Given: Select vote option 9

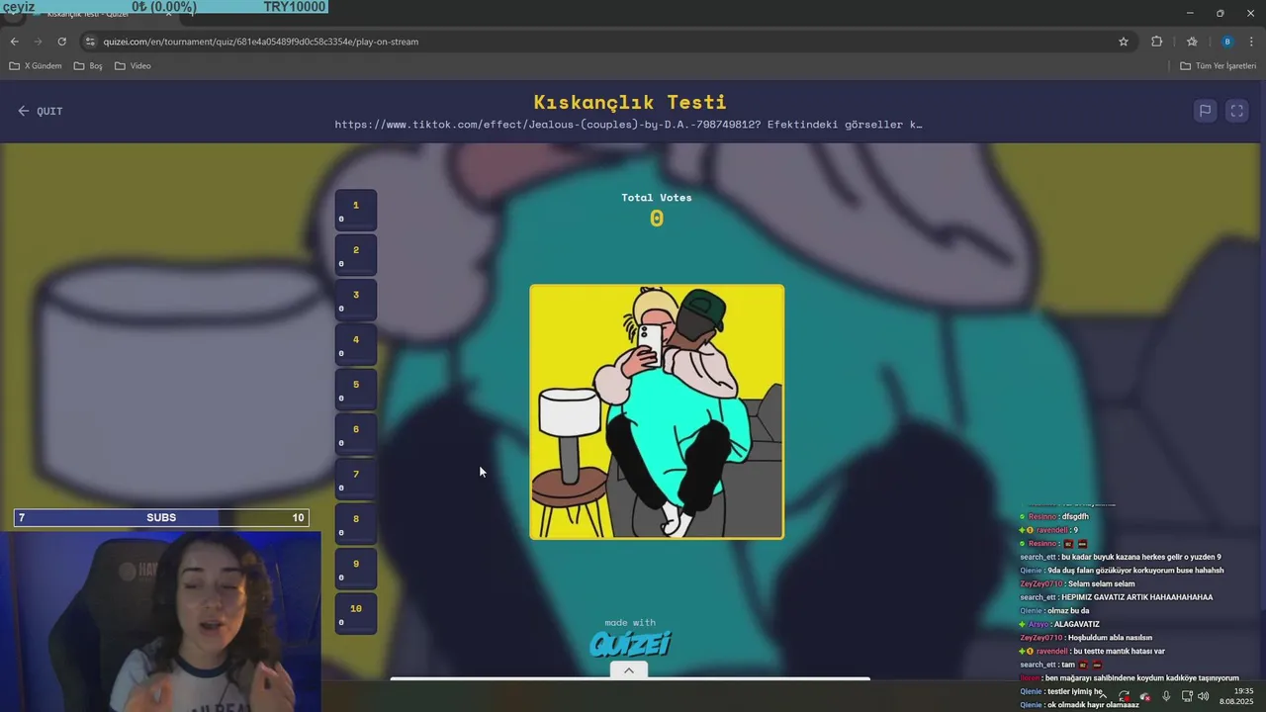Looking at the screenshot, I should [356, 568].
